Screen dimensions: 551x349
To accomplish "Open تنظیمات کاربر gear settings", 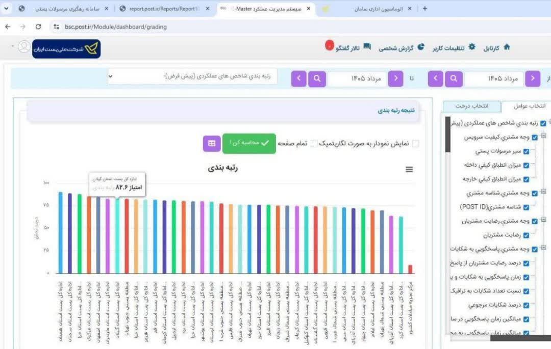I will tap(472, 47).
